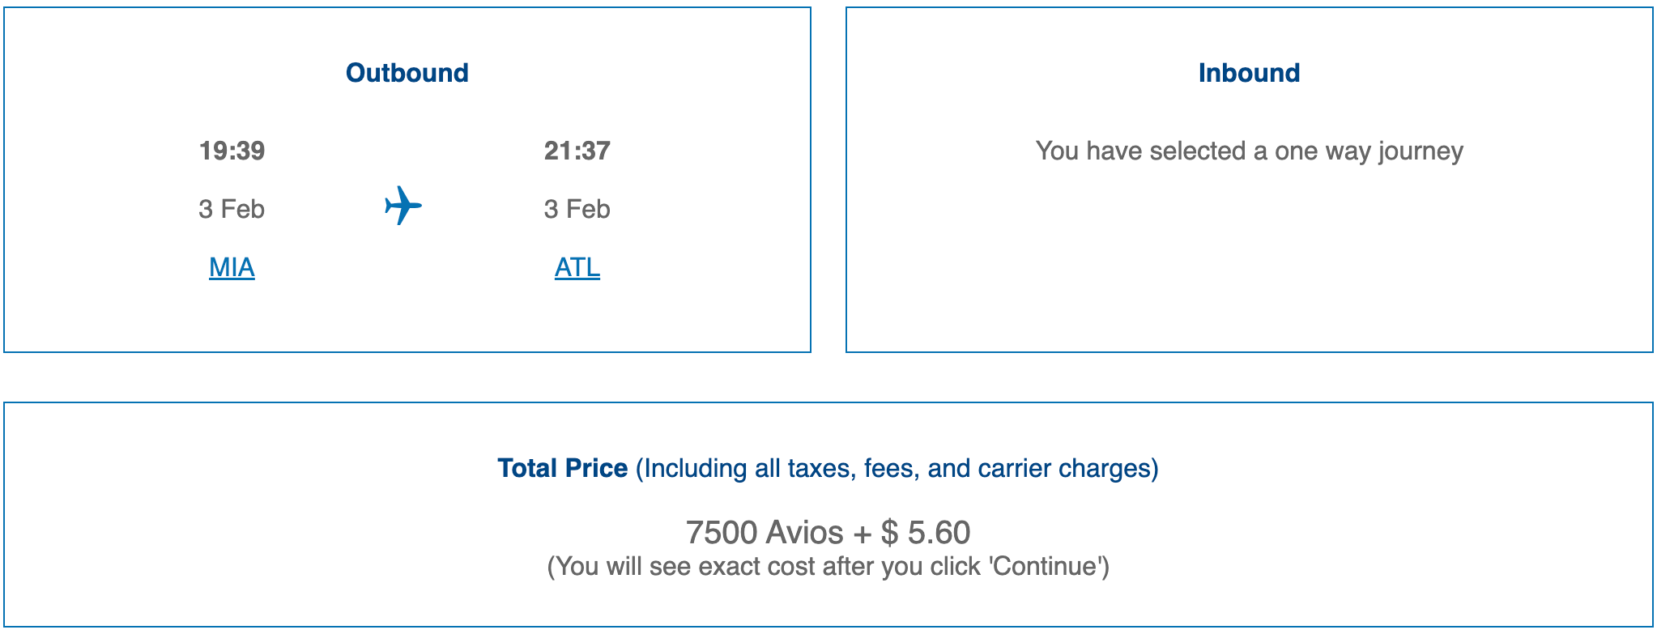
Task: Click the one way journey message
Action: tap(1249, 151)
